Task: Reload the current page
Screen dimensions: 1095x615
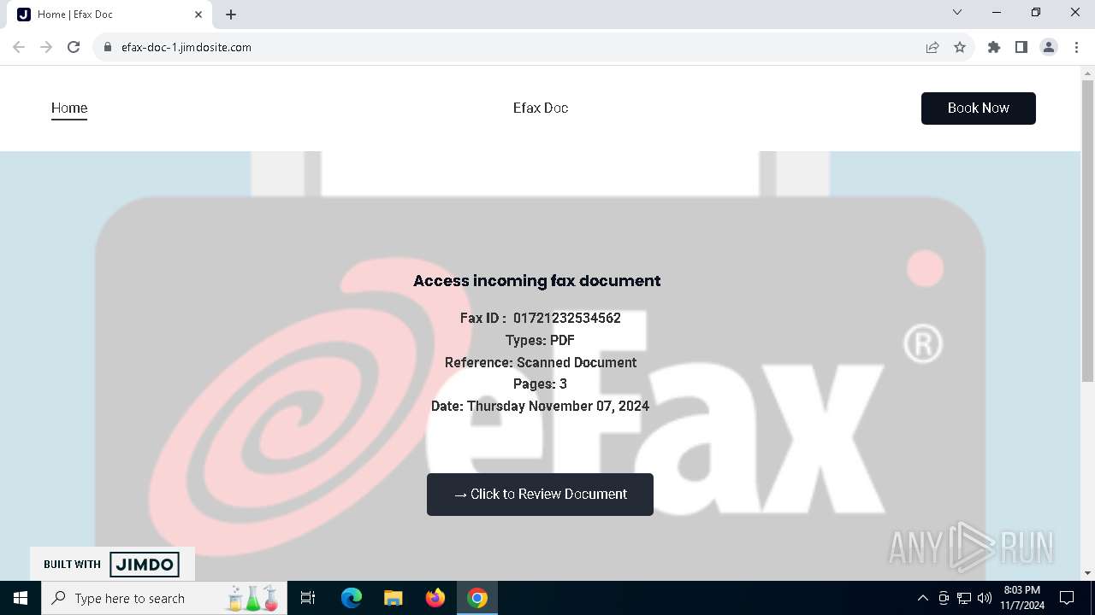Action: click(74, 47)
